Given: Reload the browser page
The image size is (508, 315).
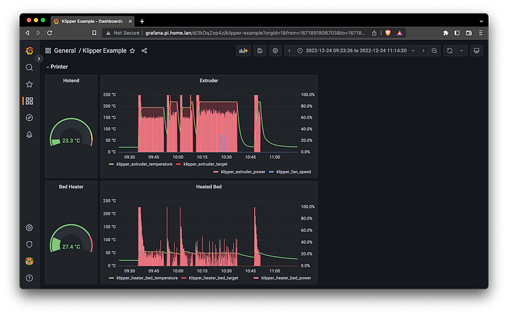Looking at the screenshot, I should 50,33.
